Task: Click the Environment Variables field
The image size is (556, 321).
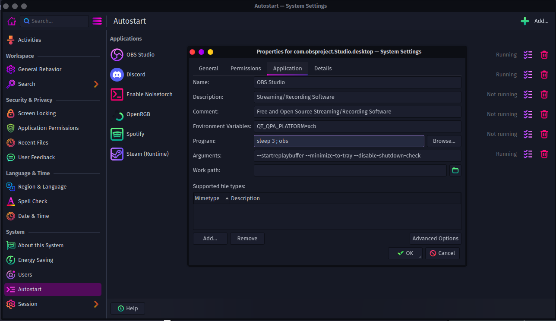Action: pos(357,126)
